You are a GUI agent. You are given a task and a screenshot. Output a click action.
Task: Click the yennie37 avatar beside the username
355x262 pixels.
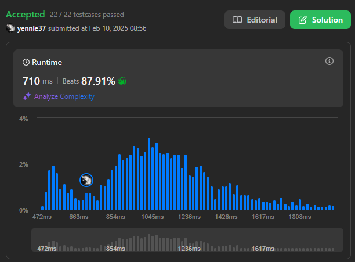tap(10, 28)
